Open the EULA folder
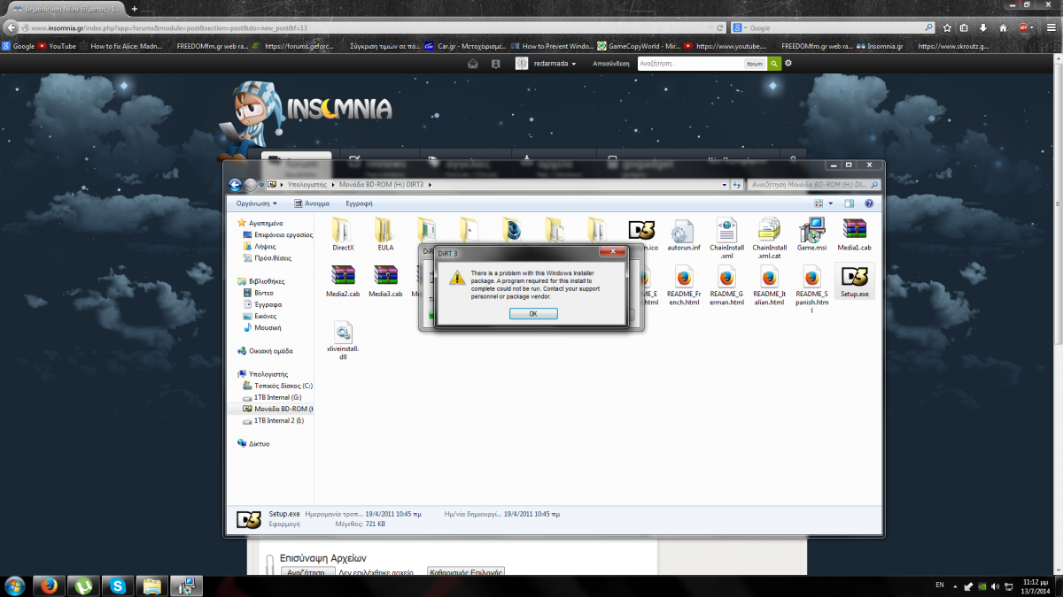The image size is (1063, 597). coord(385,234)
